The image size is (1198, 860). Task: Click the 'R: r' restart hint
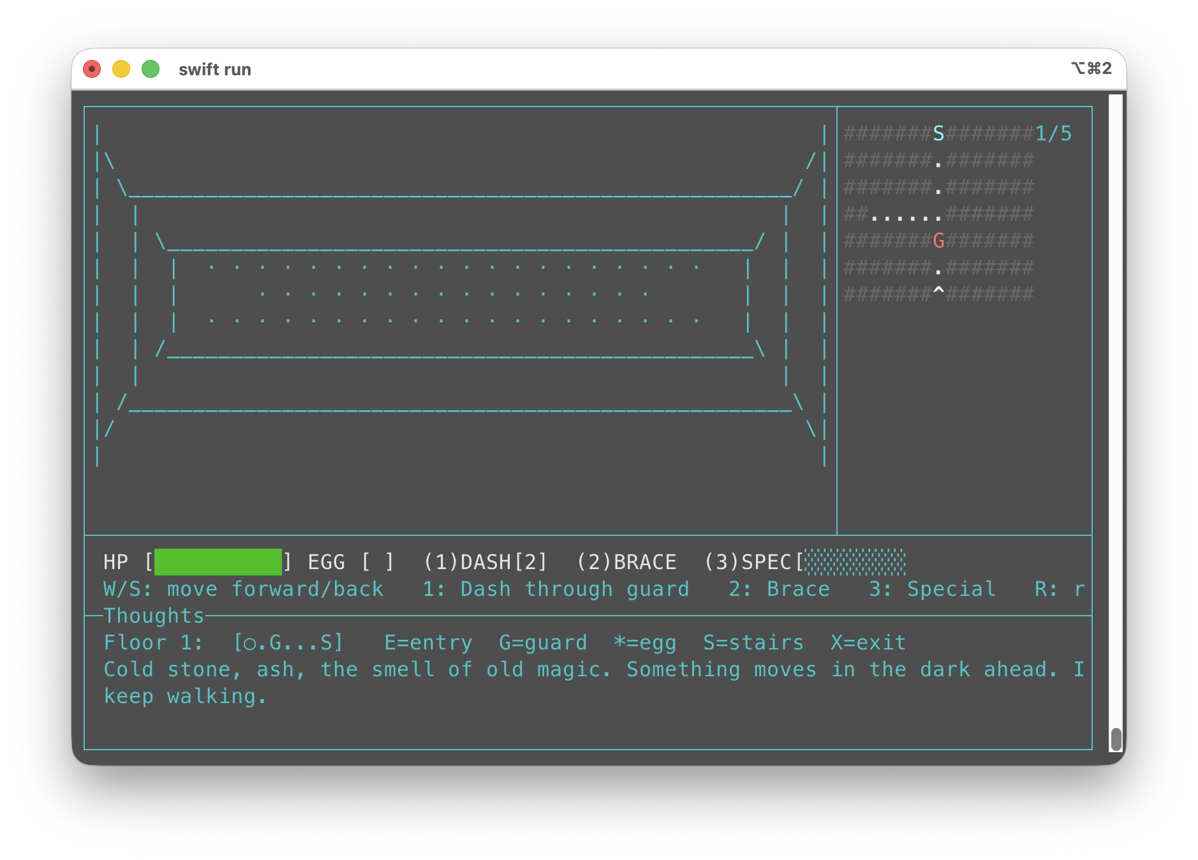coord(1060,589)
